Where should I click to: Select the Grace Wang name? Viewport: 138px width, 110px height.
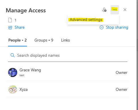point(30,70)
